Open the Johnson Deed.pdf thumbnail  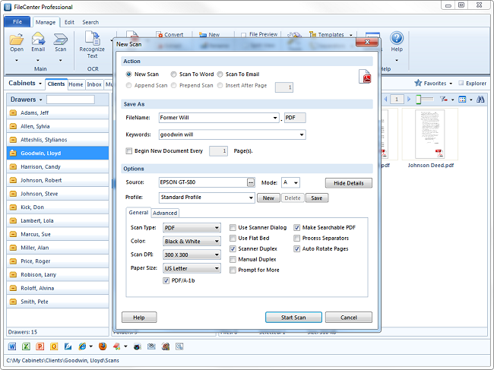click(429, 134)
